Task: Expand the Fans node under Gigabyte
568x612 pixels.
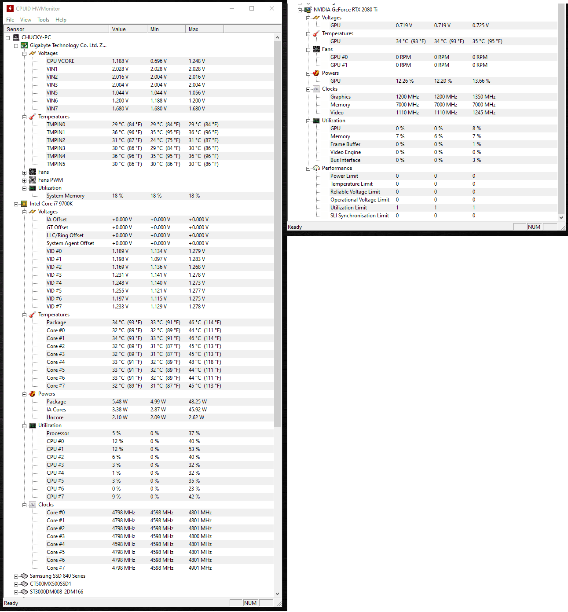Action: point(25,172)
